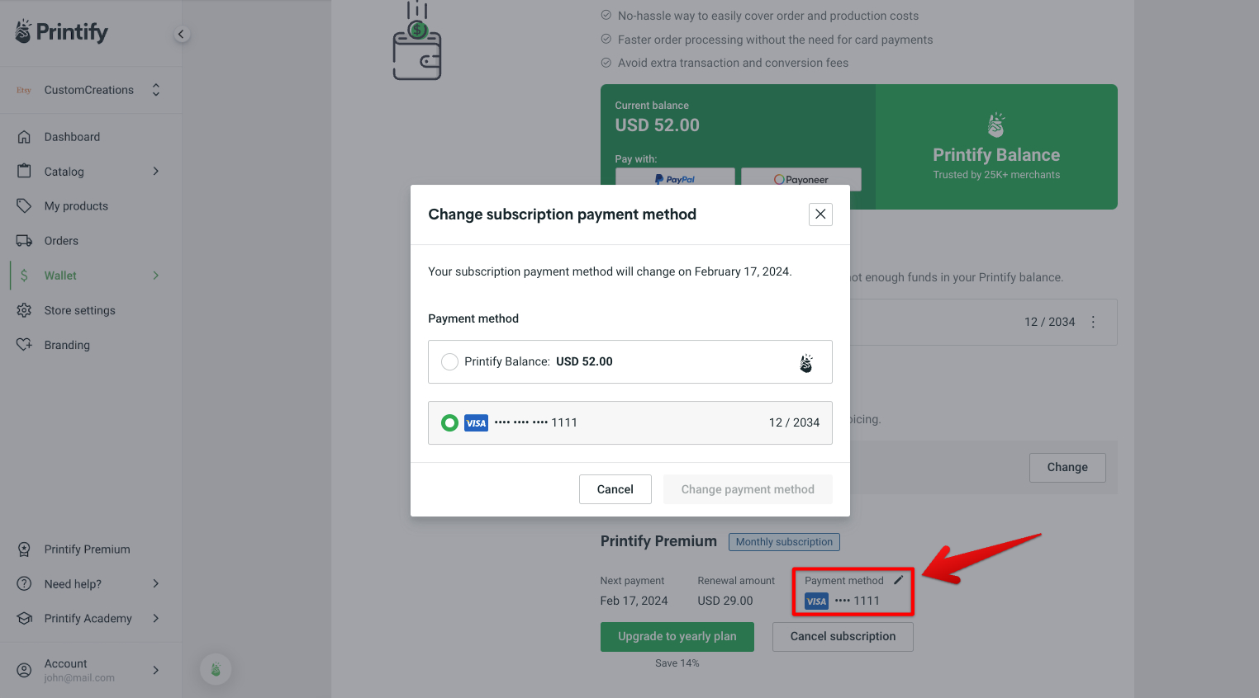Screen dimensions: 1259x698
Task: Choose PayPal as payment option
Action: coord(674,179)
